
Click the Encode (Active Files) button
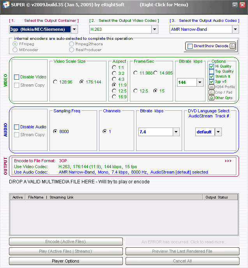click(x=66, y=241)
